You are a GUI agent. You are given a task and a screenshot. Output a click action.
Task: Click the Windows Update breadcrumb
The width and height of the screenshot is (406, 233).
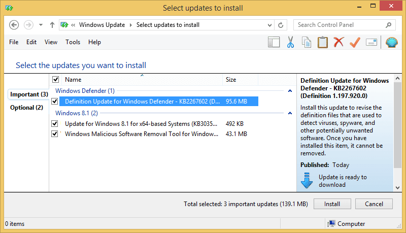click(102, 25)
